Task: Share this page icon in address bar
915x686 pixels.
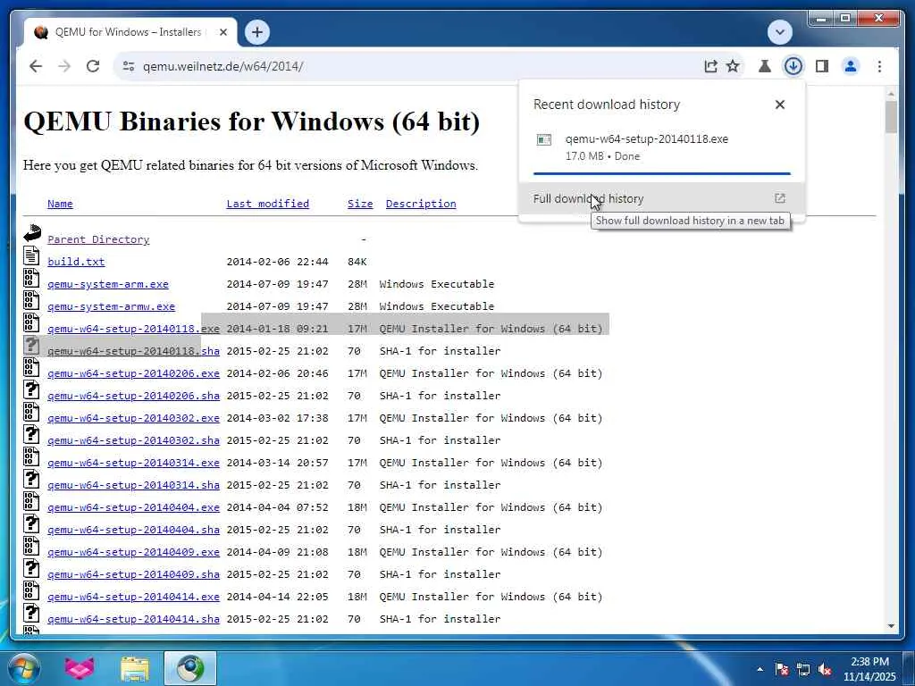Action: click(710, 66)
